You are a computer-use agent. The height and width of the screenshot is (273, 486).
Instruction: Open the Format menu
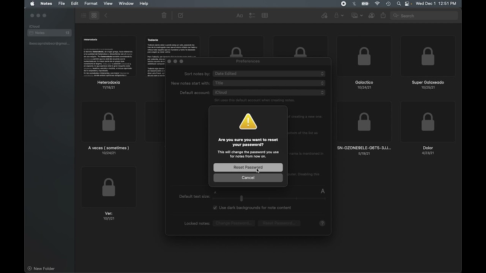point(91,3)
